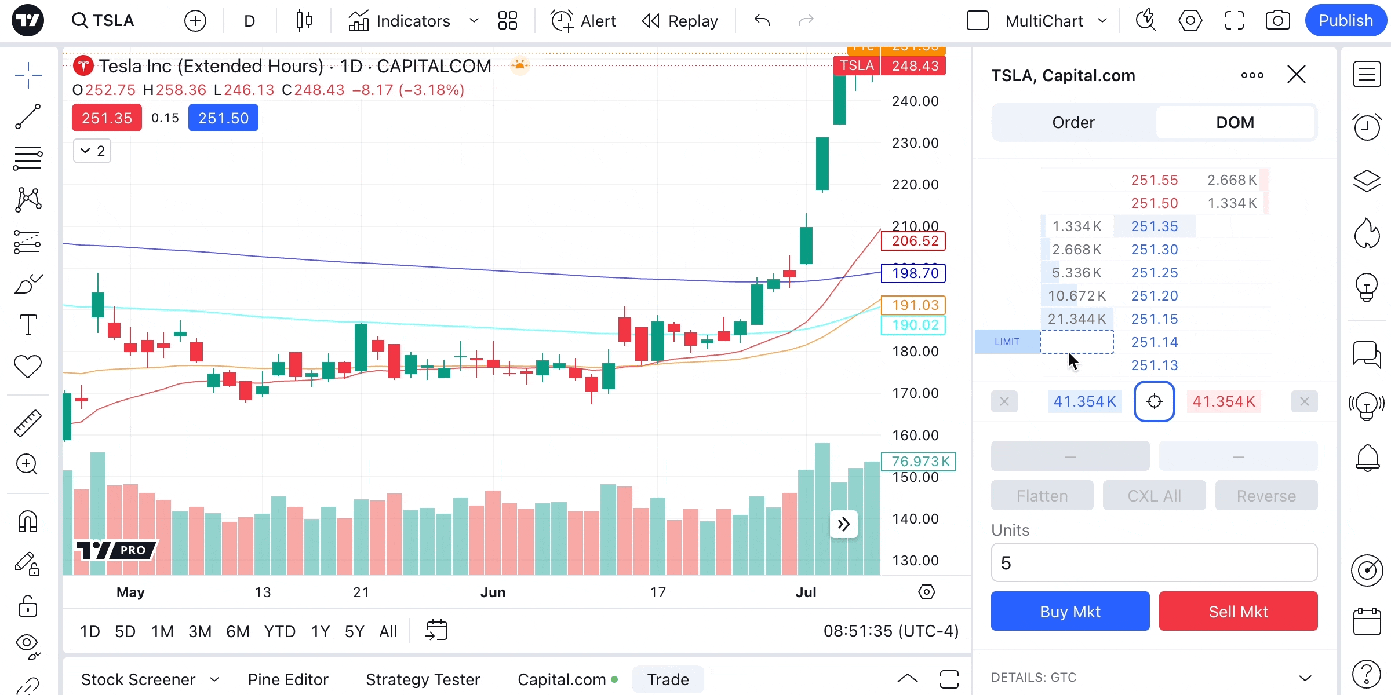
Task: Switch to the Order tab
Action: tap(1073, 122)
